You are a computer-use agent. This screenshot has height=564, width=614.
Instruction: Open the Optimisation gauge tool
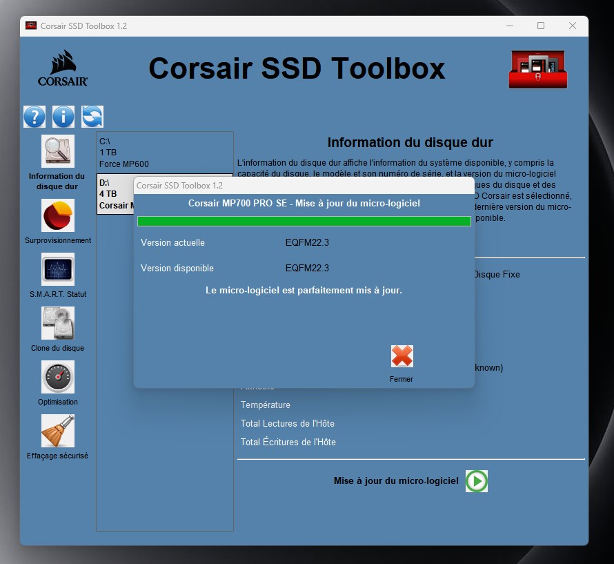58,377
